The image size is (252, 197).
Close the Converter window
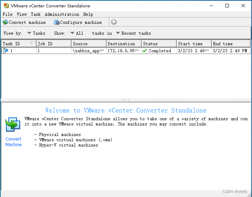tap(243, 6)
